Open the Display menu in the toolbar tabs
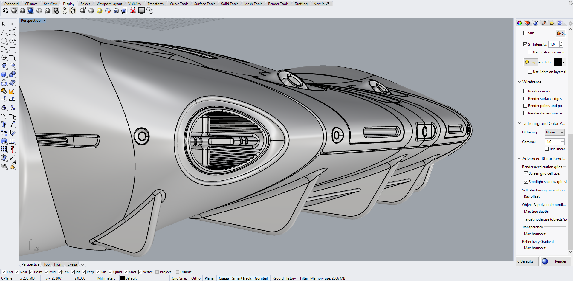The height and width of the screenshot is (281, 573). tap(68, 4)
